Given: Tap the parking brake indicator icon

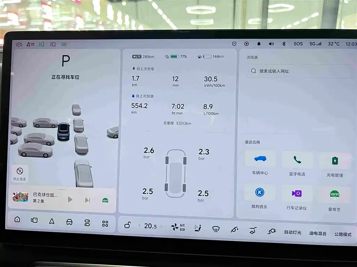Looking at the screenshot, I should pos(19,44).
